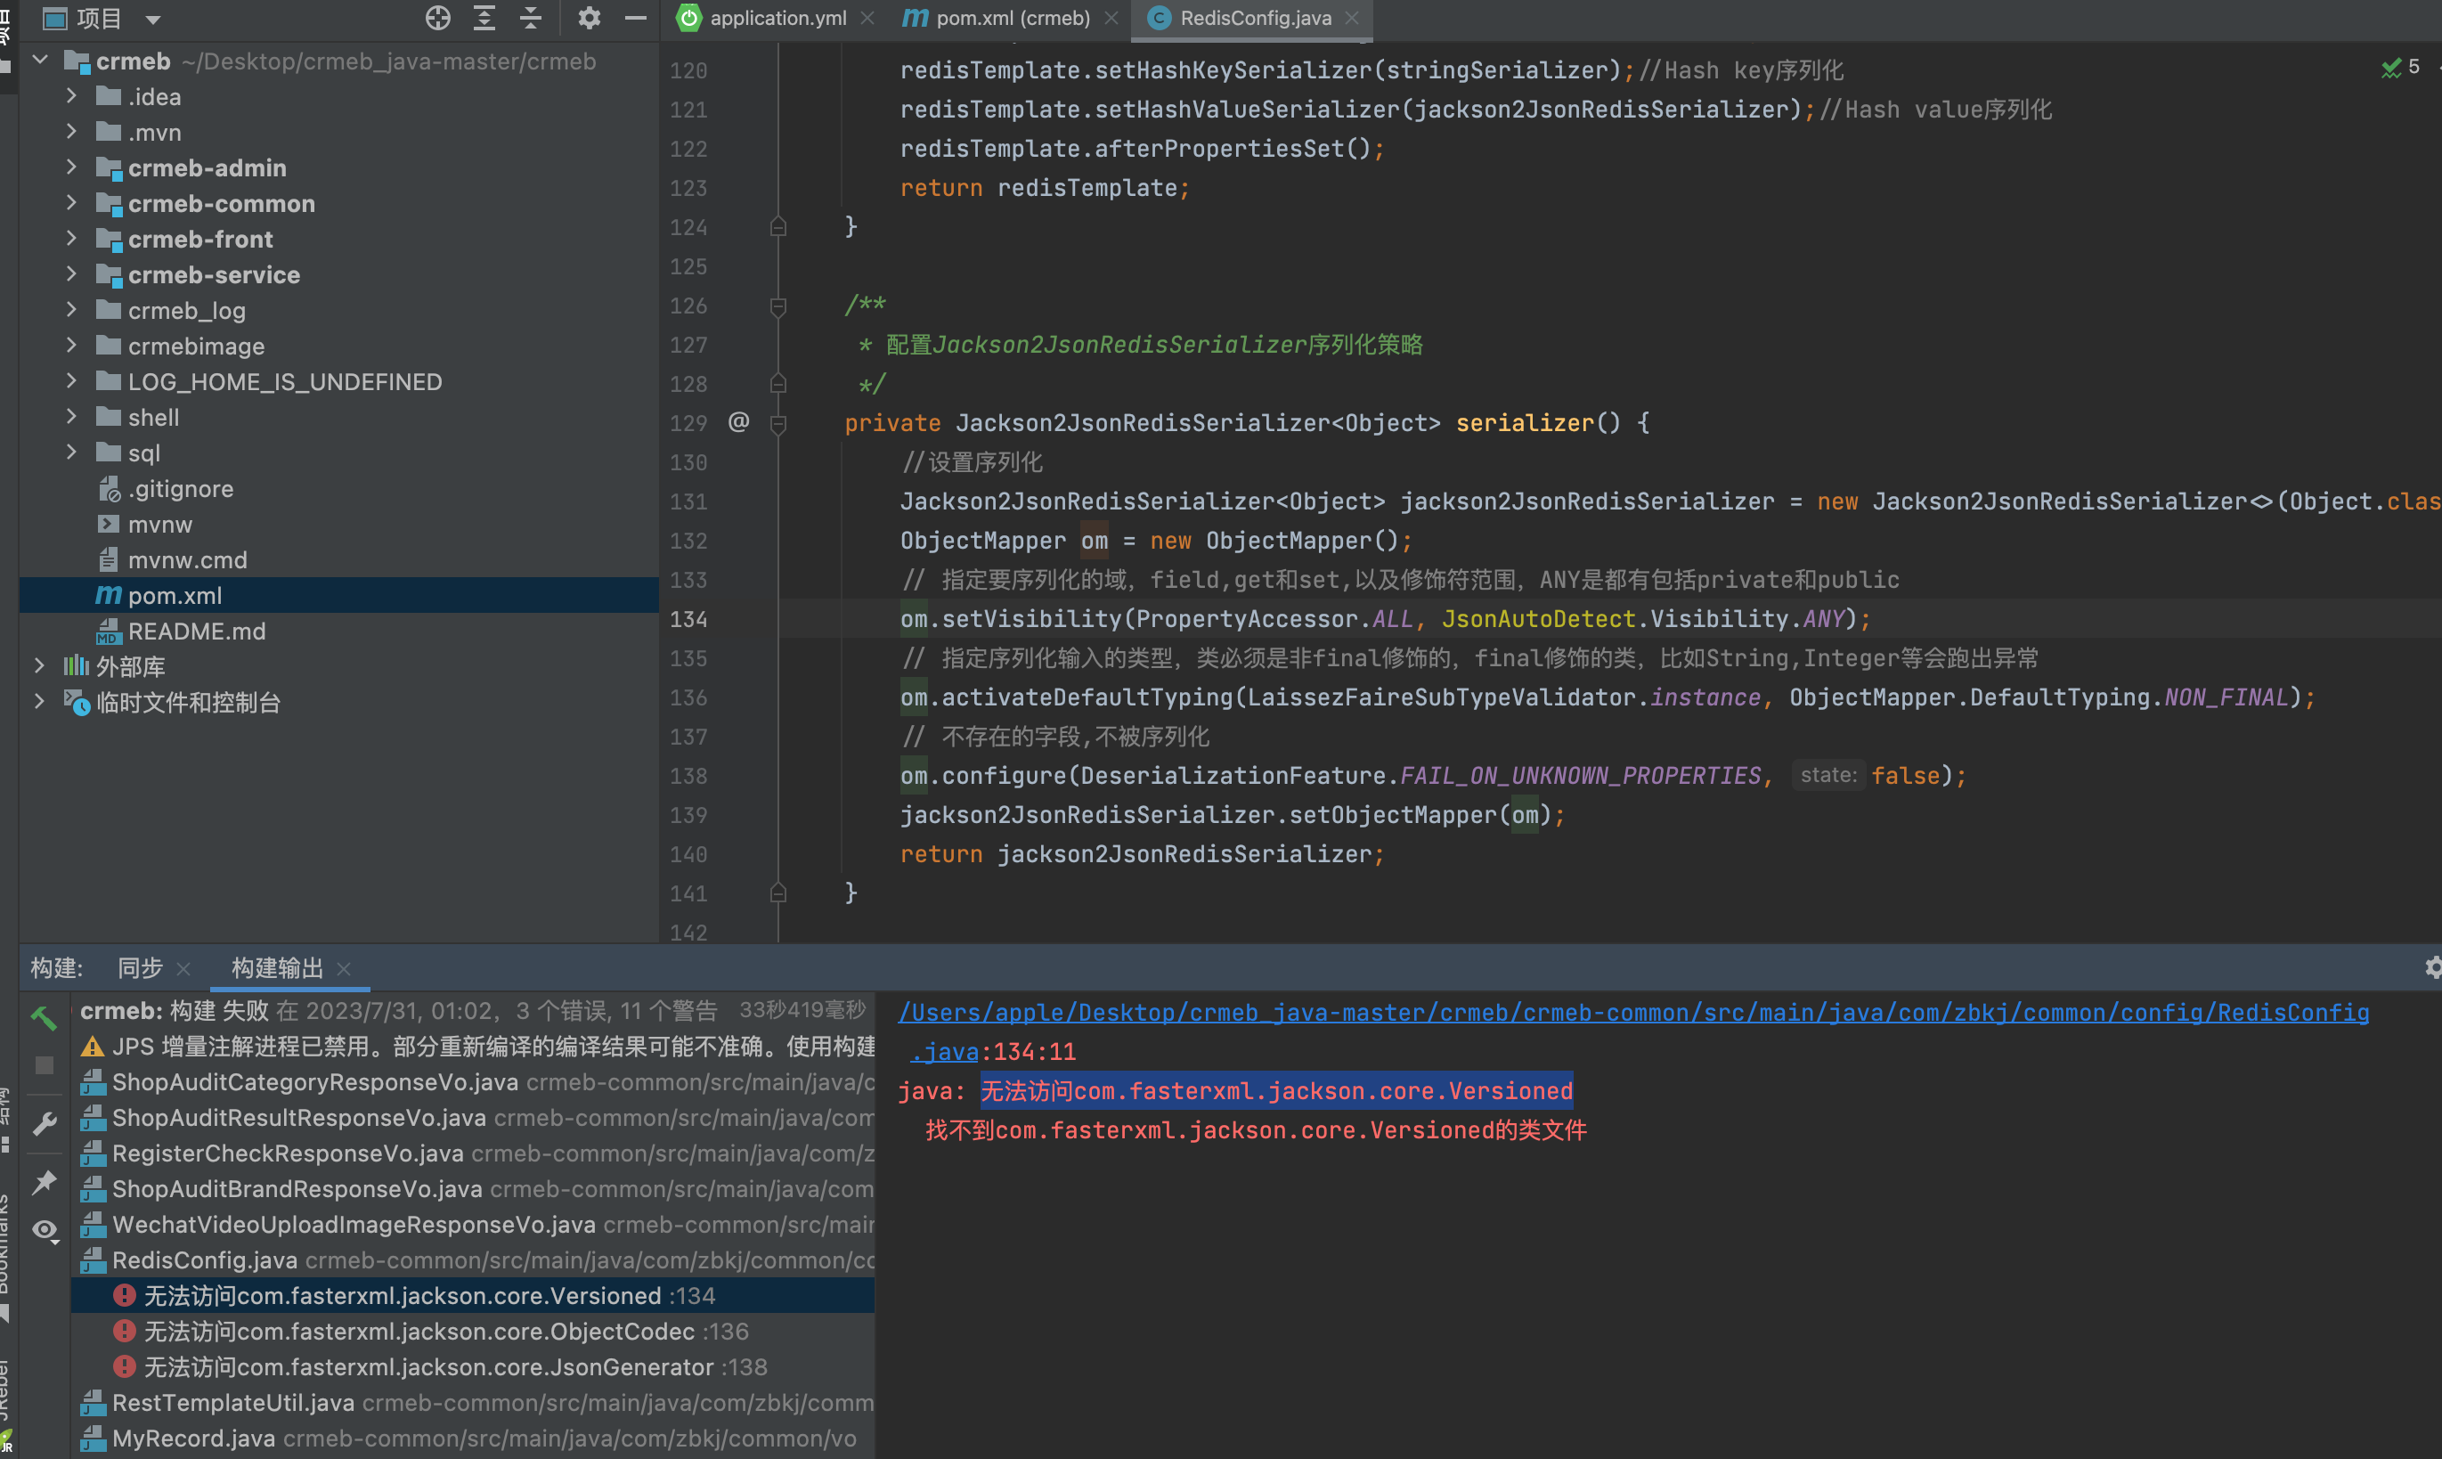
Task: Expand the 临时文件和控制台 node
Action: [x=40, y=701]
